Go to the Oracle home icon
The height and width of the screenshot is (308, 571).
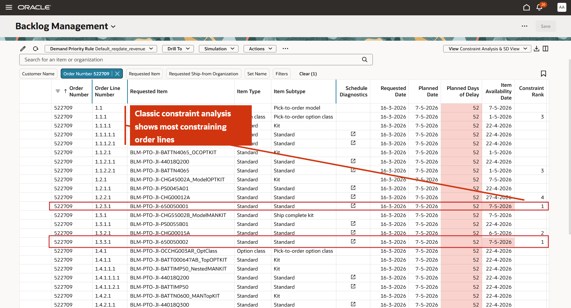tap(526, 7)
